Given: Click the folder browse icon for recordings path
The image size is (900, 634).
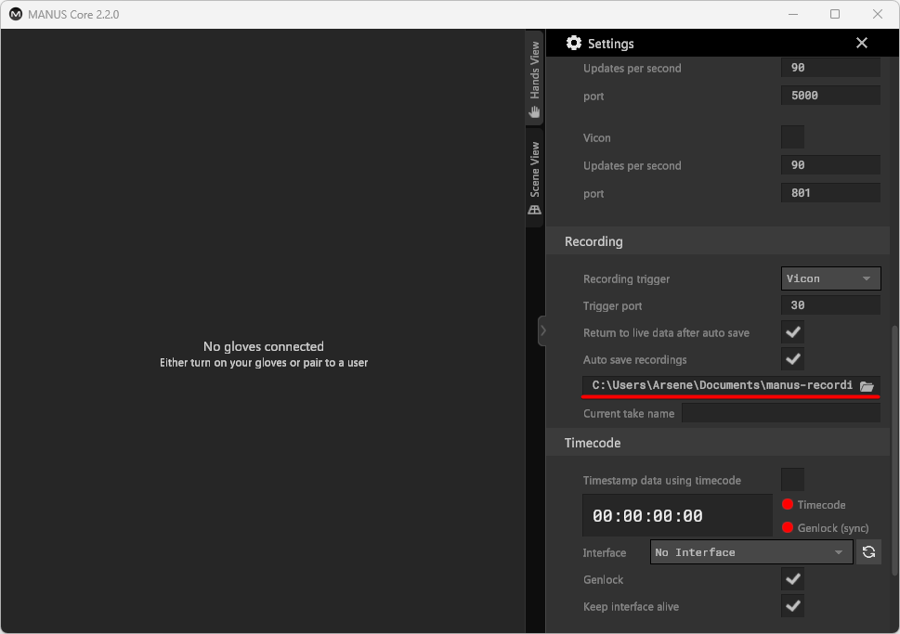Looking at the screenshot, I should pyautogui.click(x=867, y=386).
